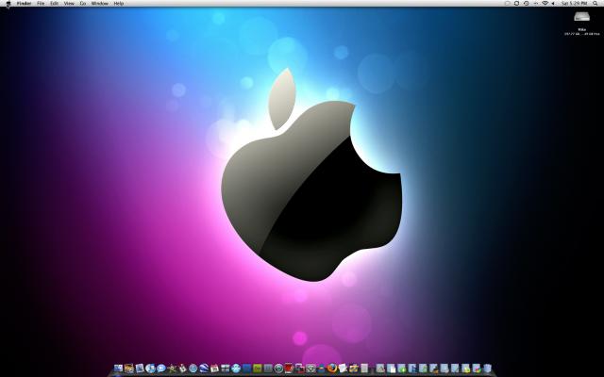Open Spotlight search magnifier icon
Image resolution: width=604 pixels, height=377 pixels.
[596, 3]
